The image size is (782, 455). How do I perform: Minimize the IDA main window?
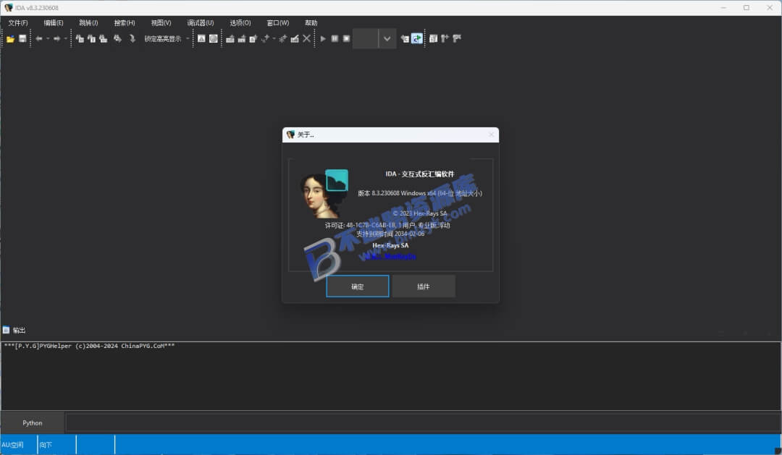pyautogui.click(x=723, y=7)
